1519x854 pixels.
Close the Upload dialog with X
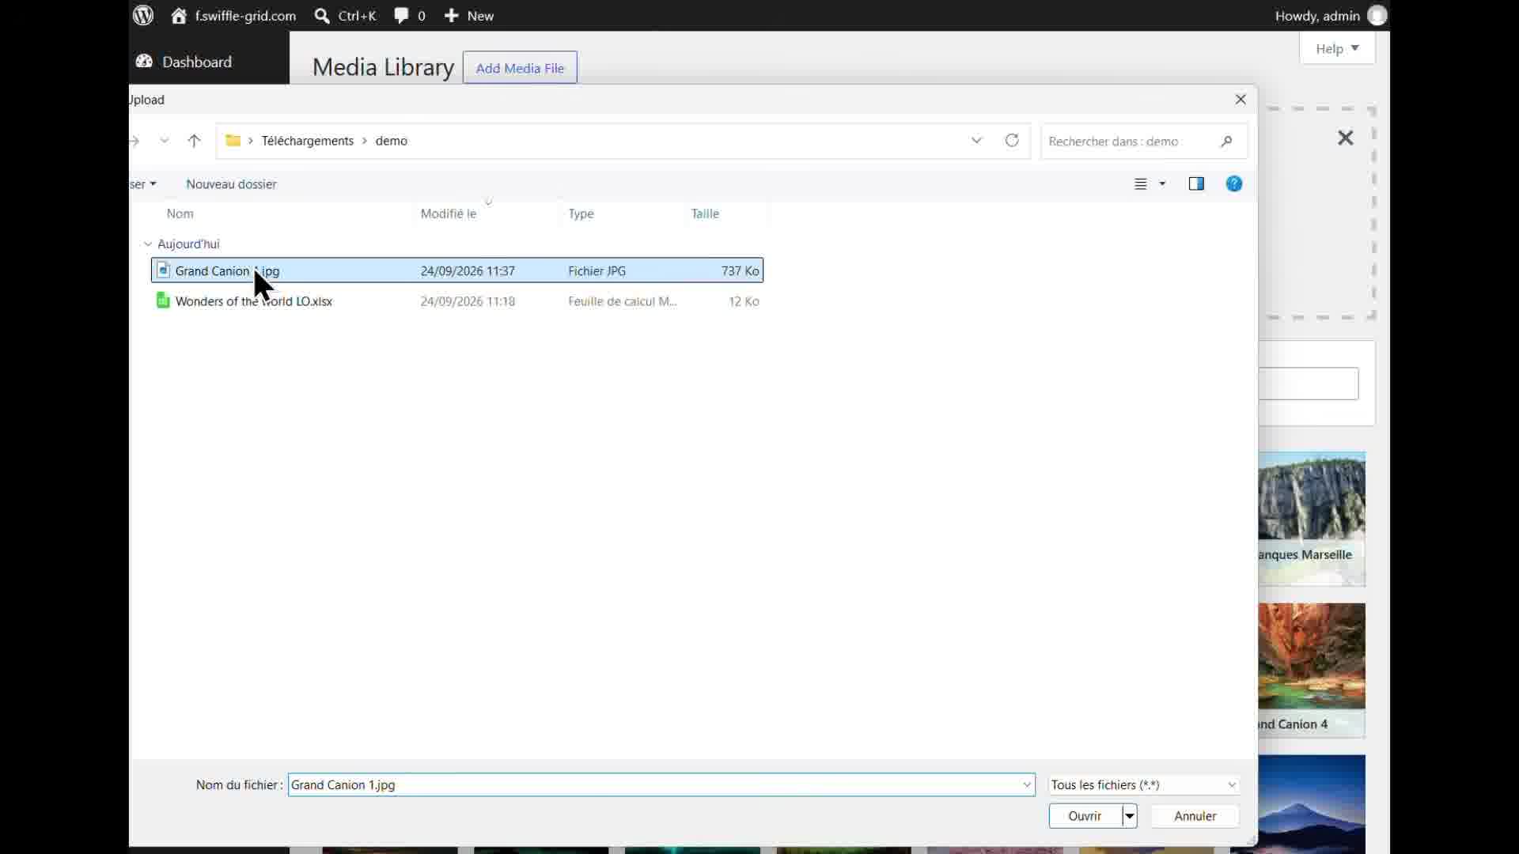1241,100
